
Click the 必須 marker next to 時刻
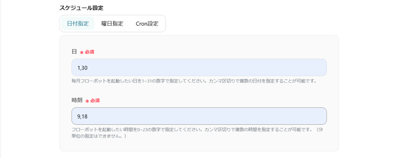tap(95, 100)
